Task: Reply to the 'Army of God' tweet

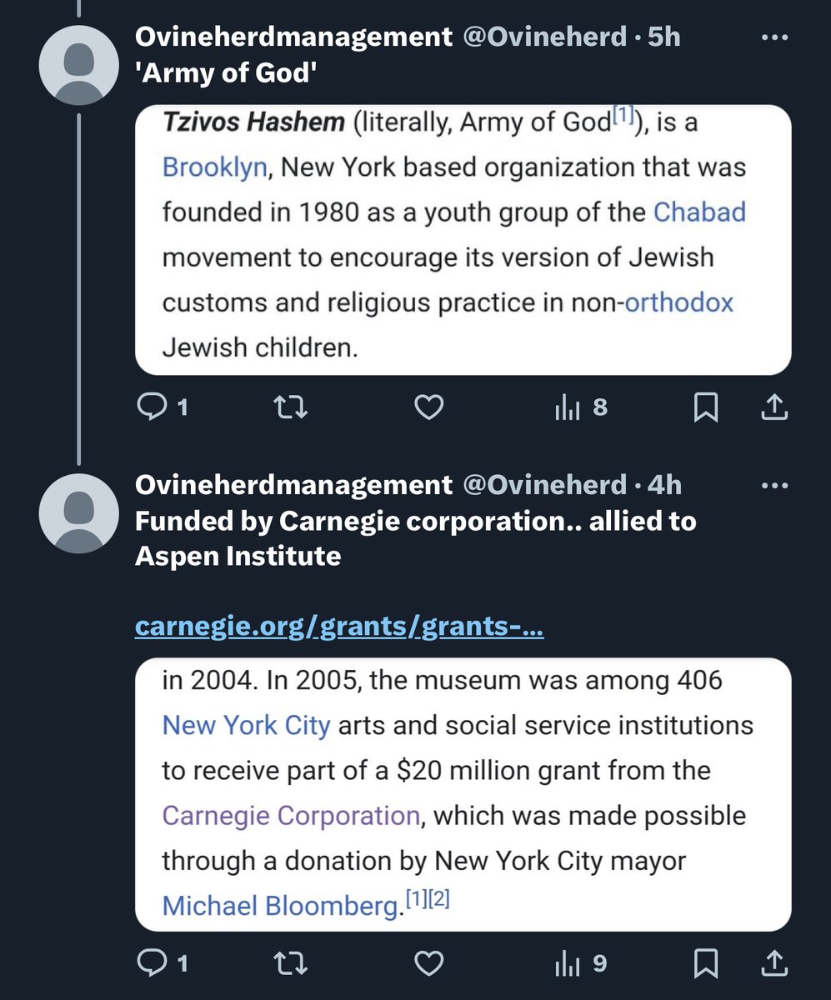Action: 151,407
